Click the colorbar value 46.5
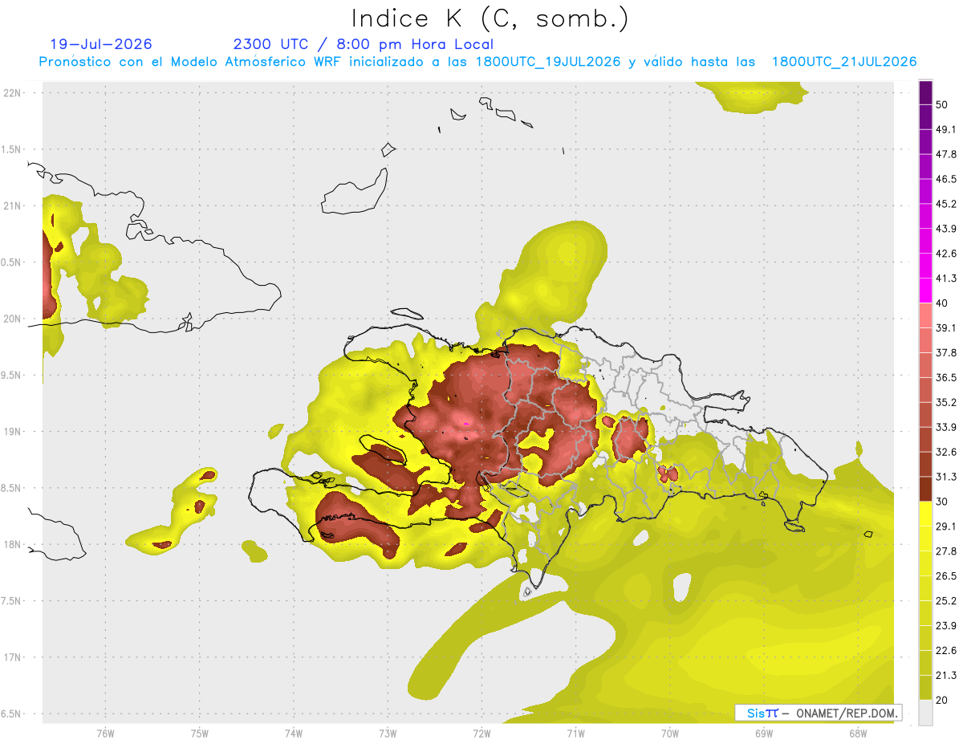Image resolution: width=963 pixels, height=744 pixels. point(947,179)
